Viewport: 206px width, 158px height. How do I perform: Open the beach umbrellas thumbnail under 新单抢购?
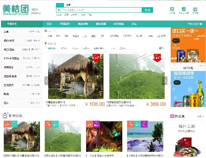[145, 136]
